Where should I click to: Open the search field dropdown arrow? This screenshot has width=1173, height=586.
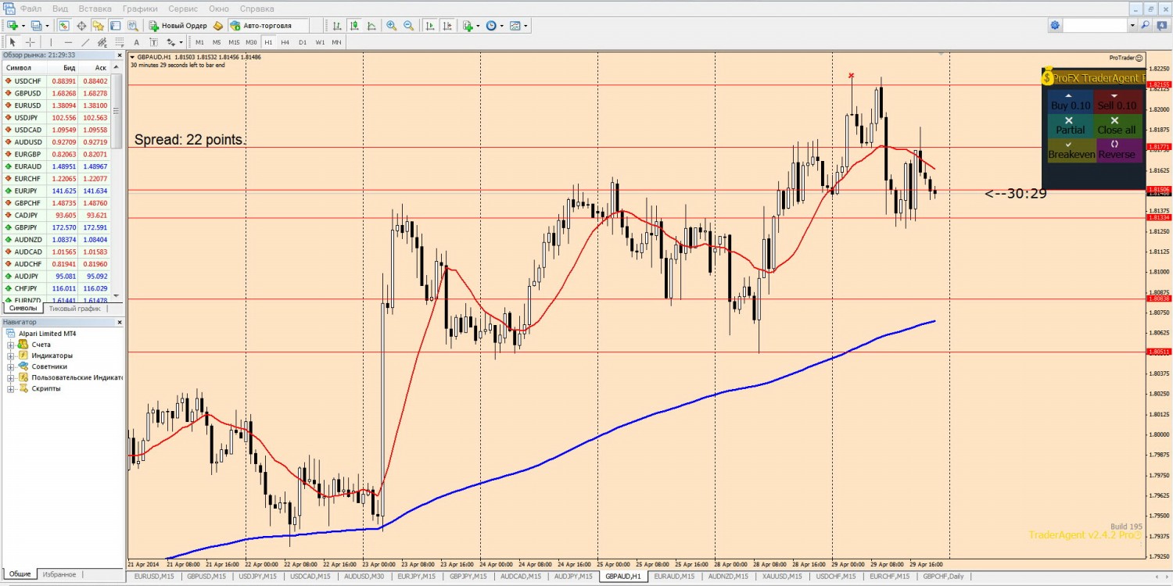click(1132, 26)
